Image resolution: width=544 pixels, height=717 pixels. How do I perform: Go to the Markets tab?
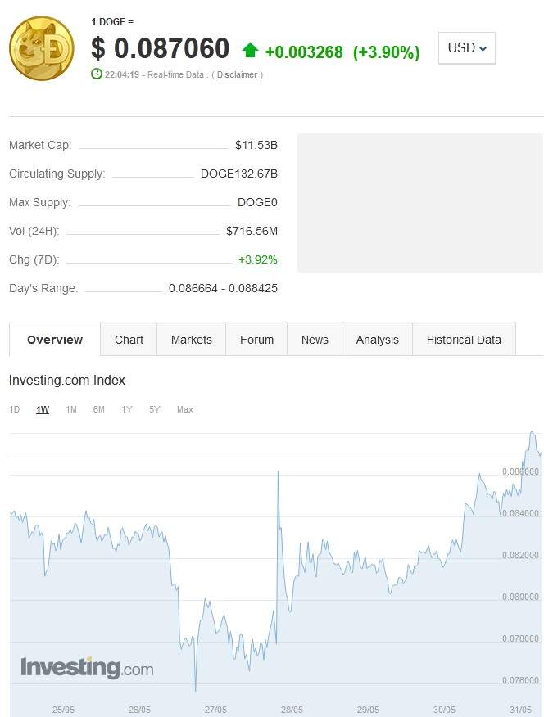point(192,340)
